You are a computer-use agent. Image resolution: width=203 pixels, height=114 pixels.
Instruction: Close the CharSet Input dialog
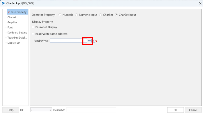[x=200, y=3]
